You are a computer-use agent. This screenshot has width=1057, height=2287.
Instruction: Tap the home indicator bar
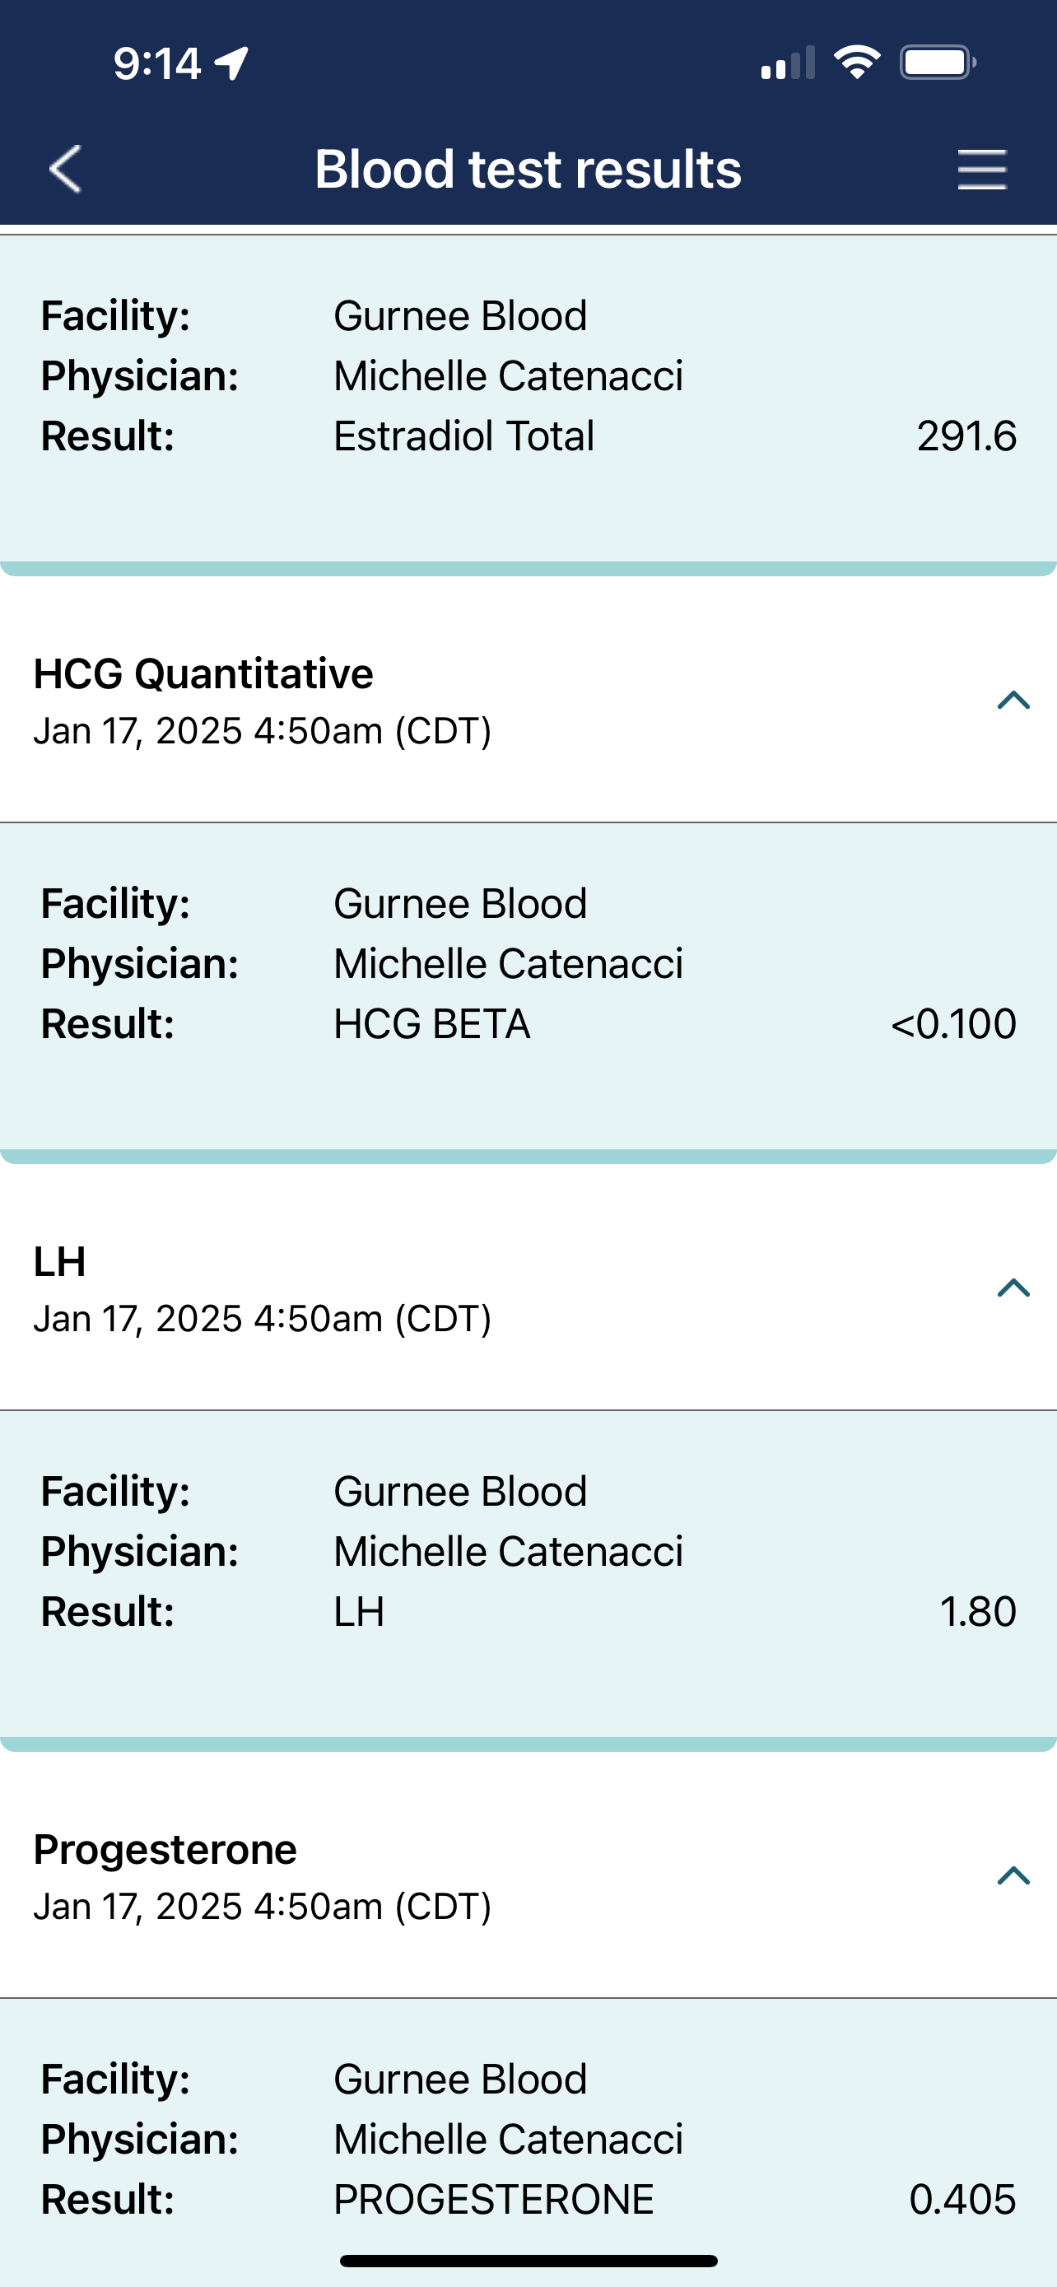click(x=528, y=2261)
